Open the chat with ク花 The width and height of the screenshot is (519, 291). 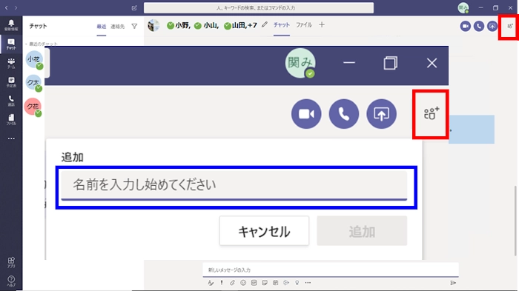33,107
